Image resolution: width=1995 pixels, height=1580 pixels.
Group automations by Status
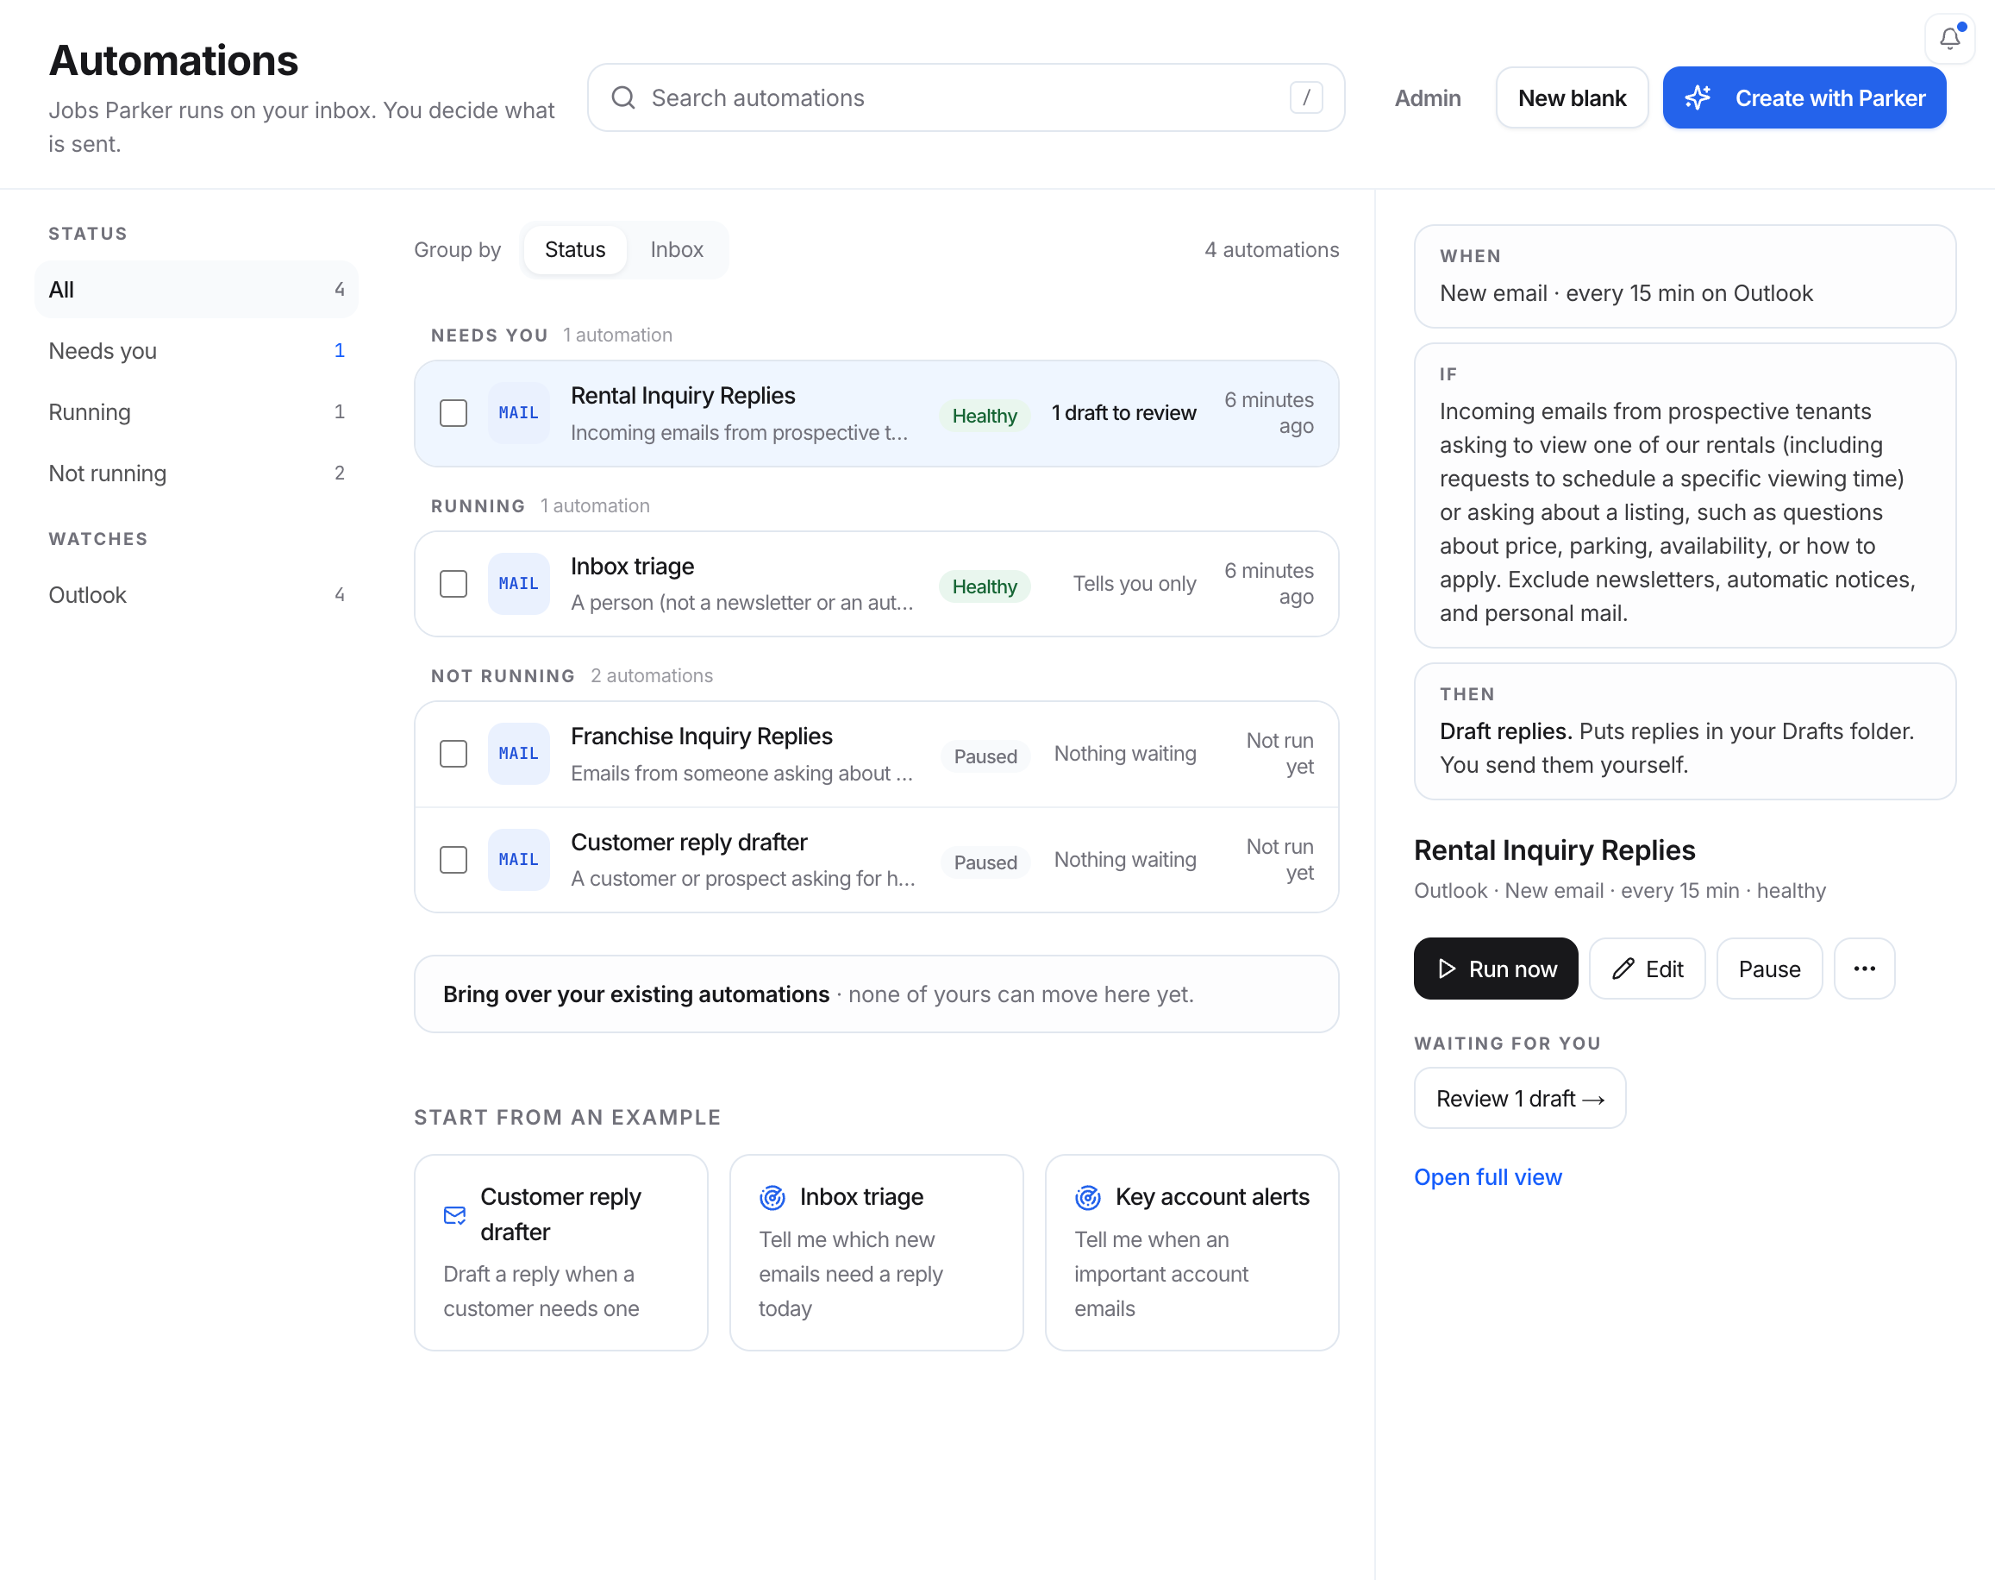coord(575,250)
